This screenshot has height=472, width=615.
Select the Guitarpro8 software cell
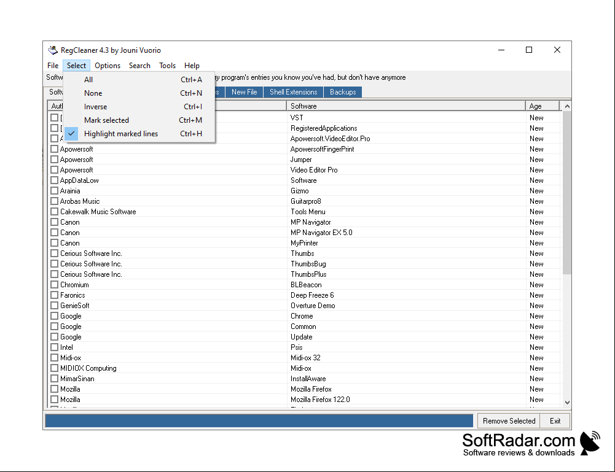[306, 201]
